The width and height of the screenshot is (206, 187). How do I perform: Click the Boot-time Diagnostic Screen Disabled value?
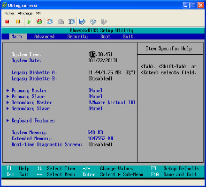[100, 144]
